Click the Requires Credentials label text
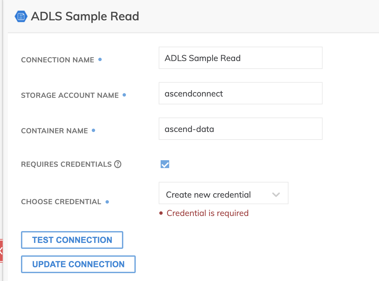This screenshot has width=379, height=281. [x=66, y=164]
